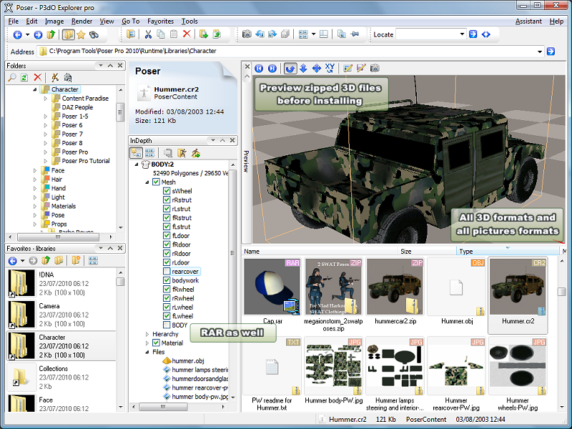Viewport: 572px width, 429px height.
Task: Click the Back navigation arrow in the main toolbar
Action: pyautogui.click(x=16, y=34)
